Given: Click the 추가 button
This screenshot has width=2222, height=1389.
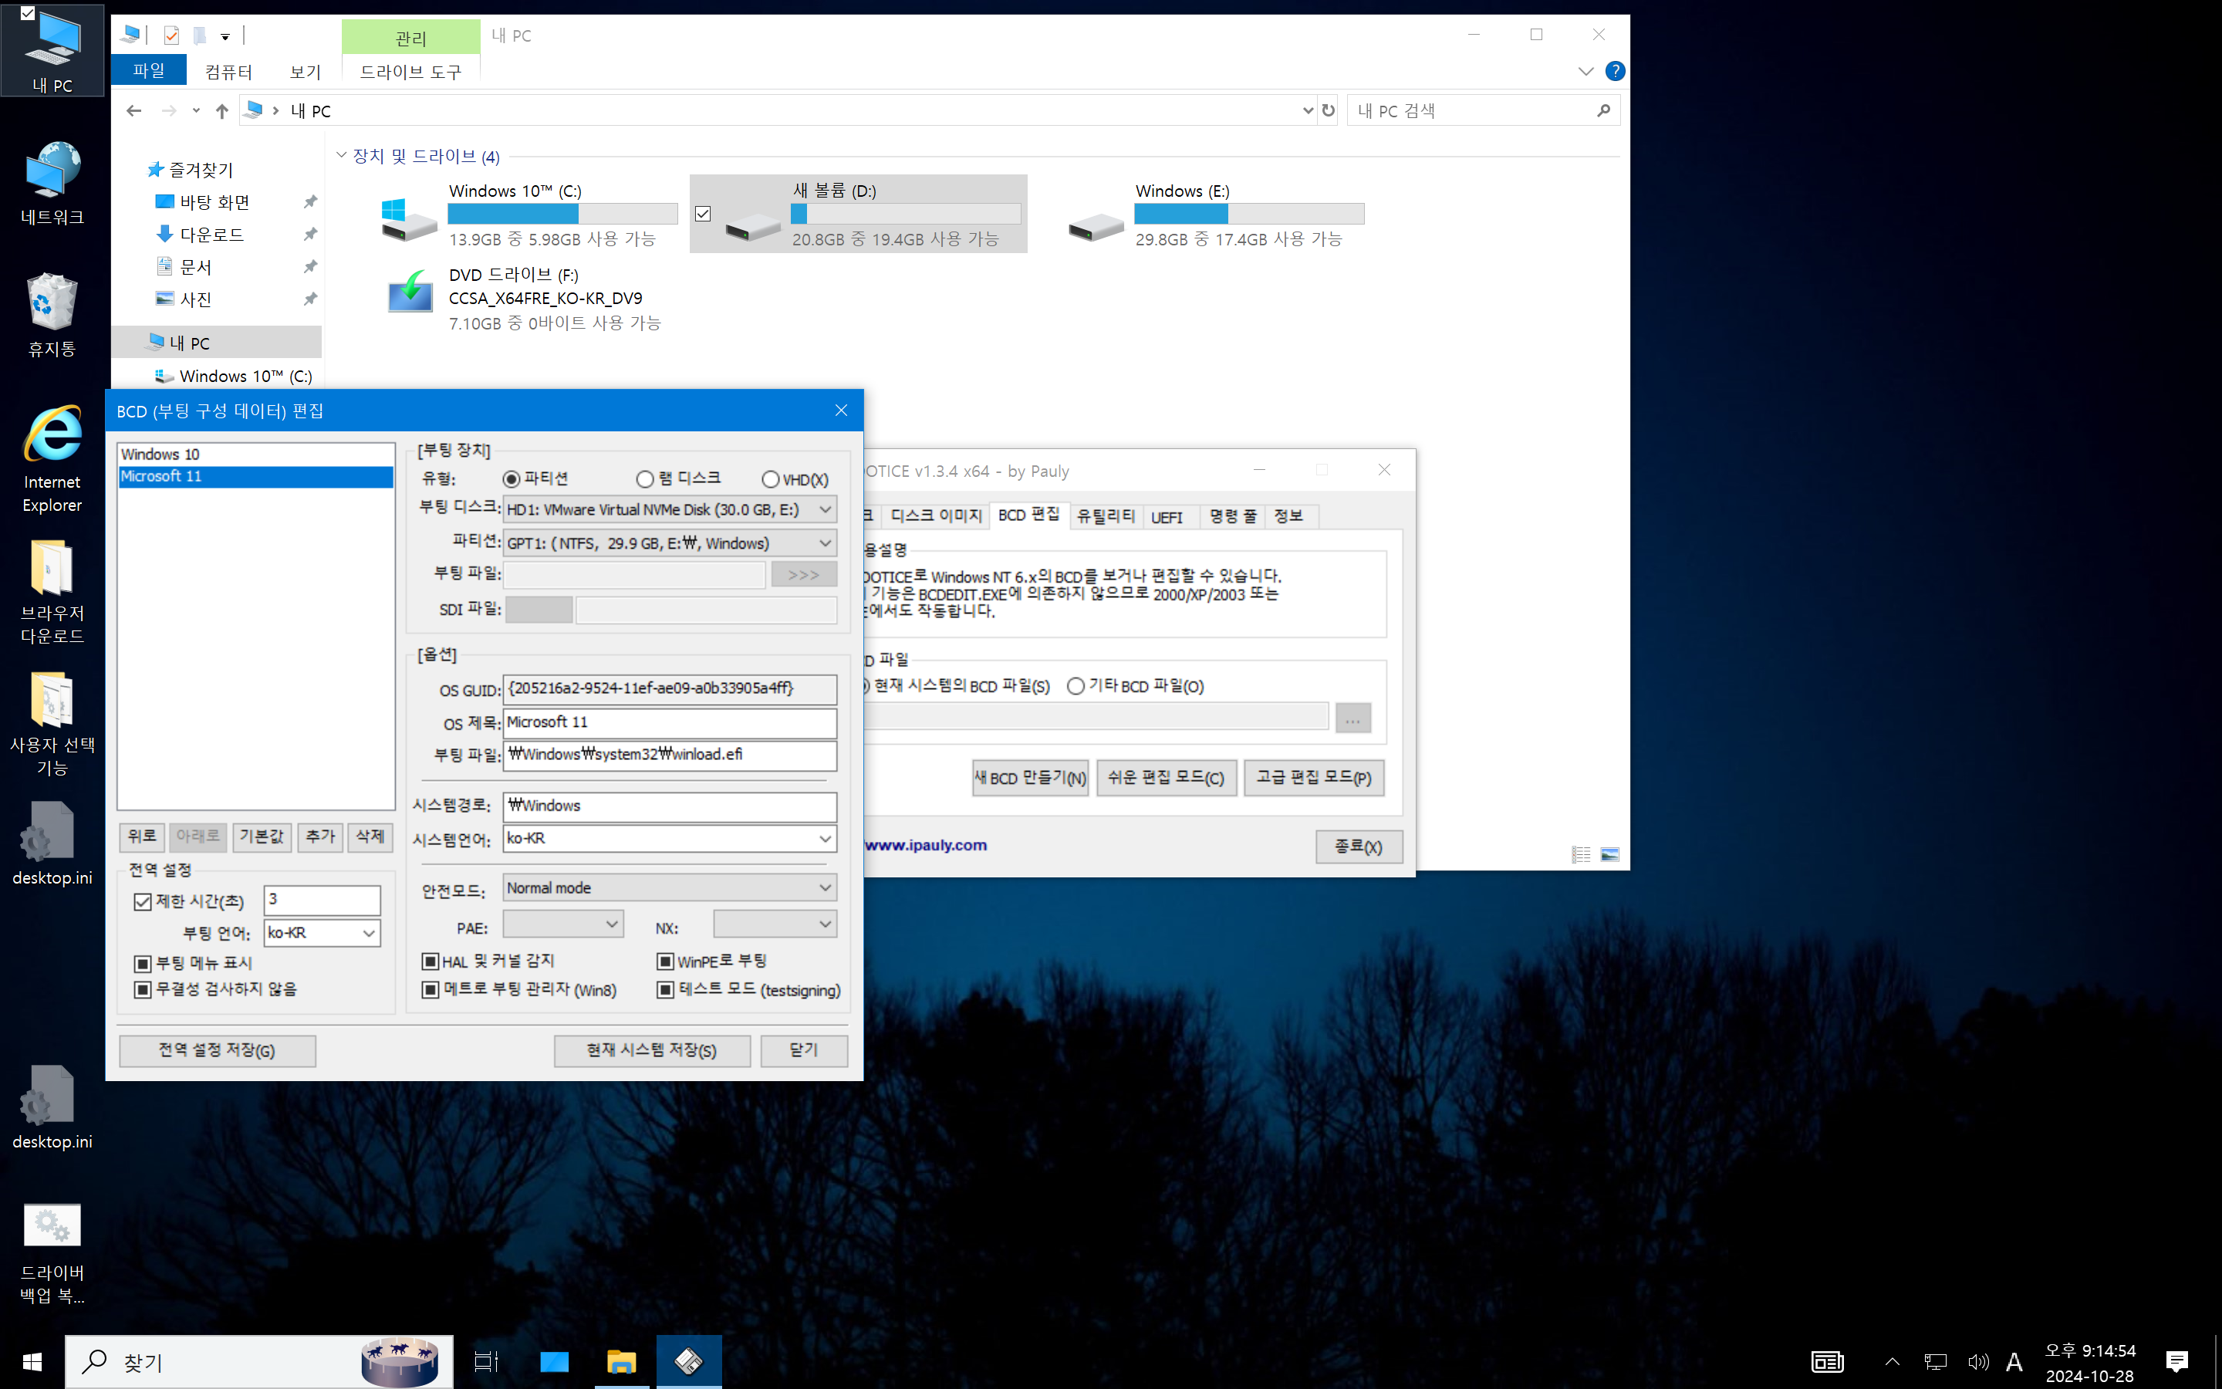Looking at the screenshot, I should 320,836.
